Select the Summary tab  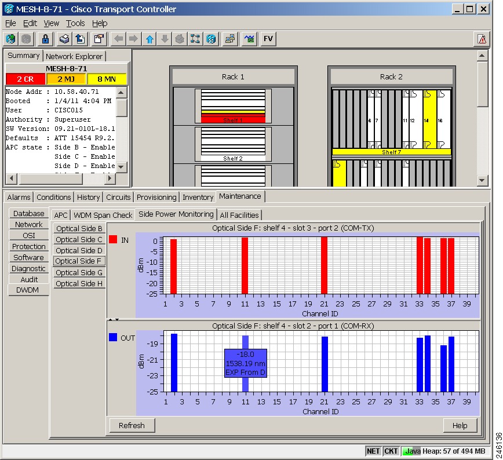(x=23, y=56)
